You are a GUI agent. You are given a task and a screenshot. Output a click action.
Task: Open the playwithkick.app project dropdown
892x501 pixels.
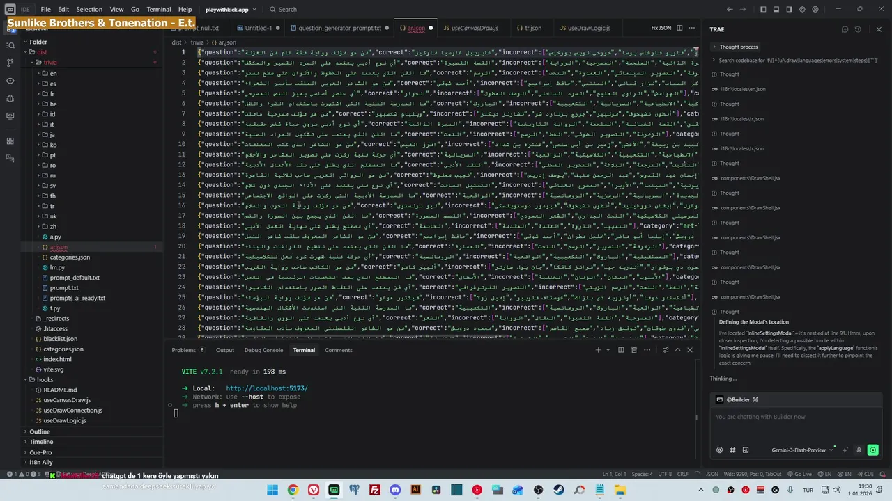coord(231,10)
